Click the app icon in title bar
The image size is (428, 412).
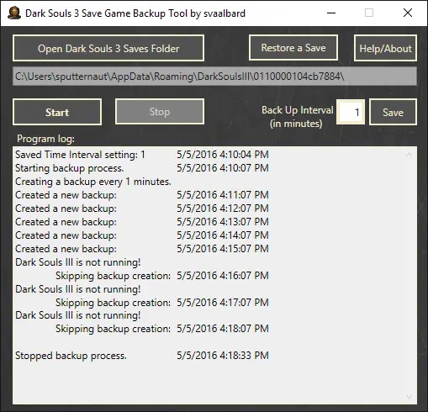(14, 13)
